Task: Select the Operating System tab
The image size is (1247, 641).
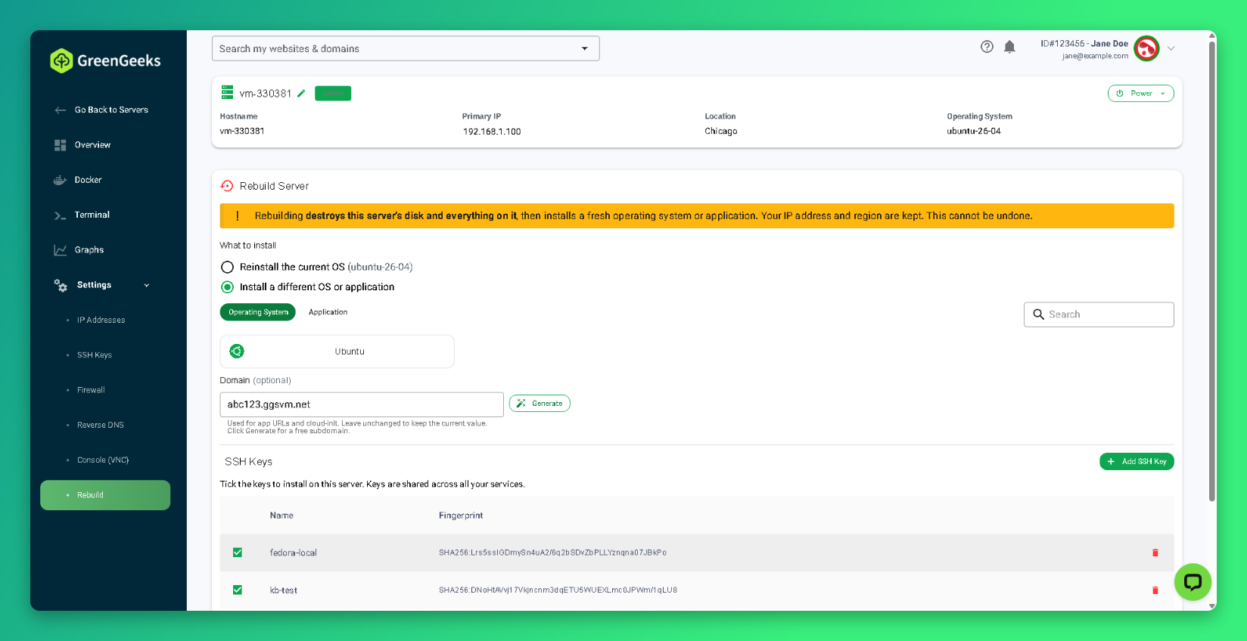Action: 258,312
